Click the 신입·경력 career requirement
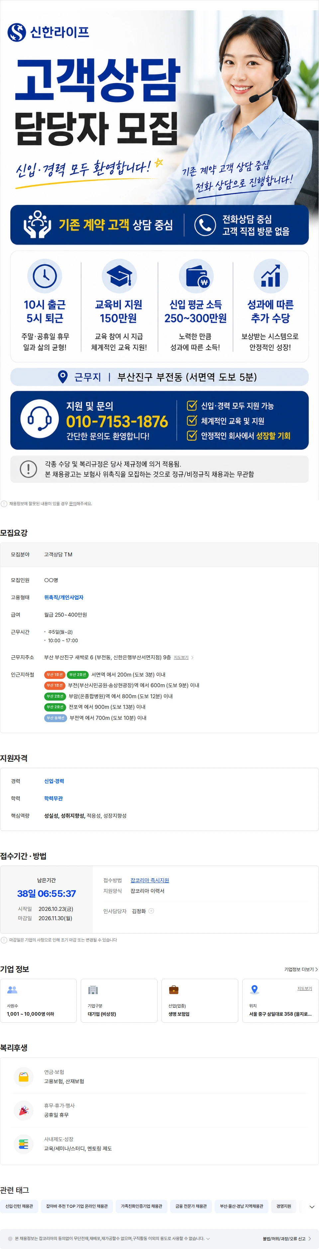Screen dimensions: 319x1249 point(54,781)
